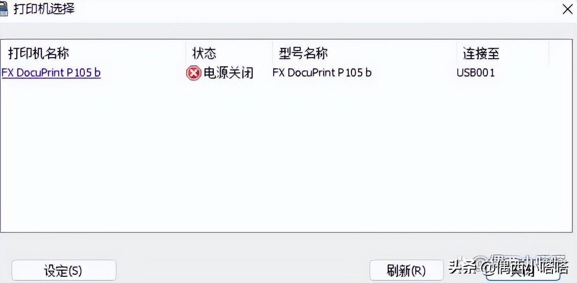
Task: Close the 打印机选择 window with X
Action: pos(567,10)
